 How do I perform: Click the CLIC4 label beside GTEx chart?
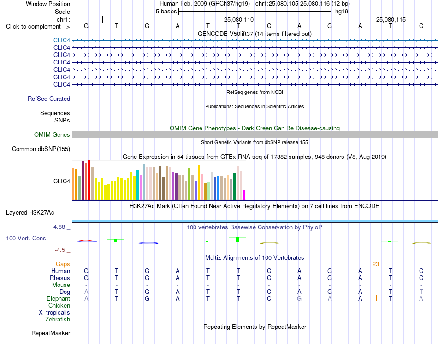[62, 181]
